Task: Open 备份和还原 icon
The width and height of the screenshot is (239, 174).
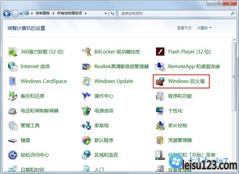Action: point(13,96)
